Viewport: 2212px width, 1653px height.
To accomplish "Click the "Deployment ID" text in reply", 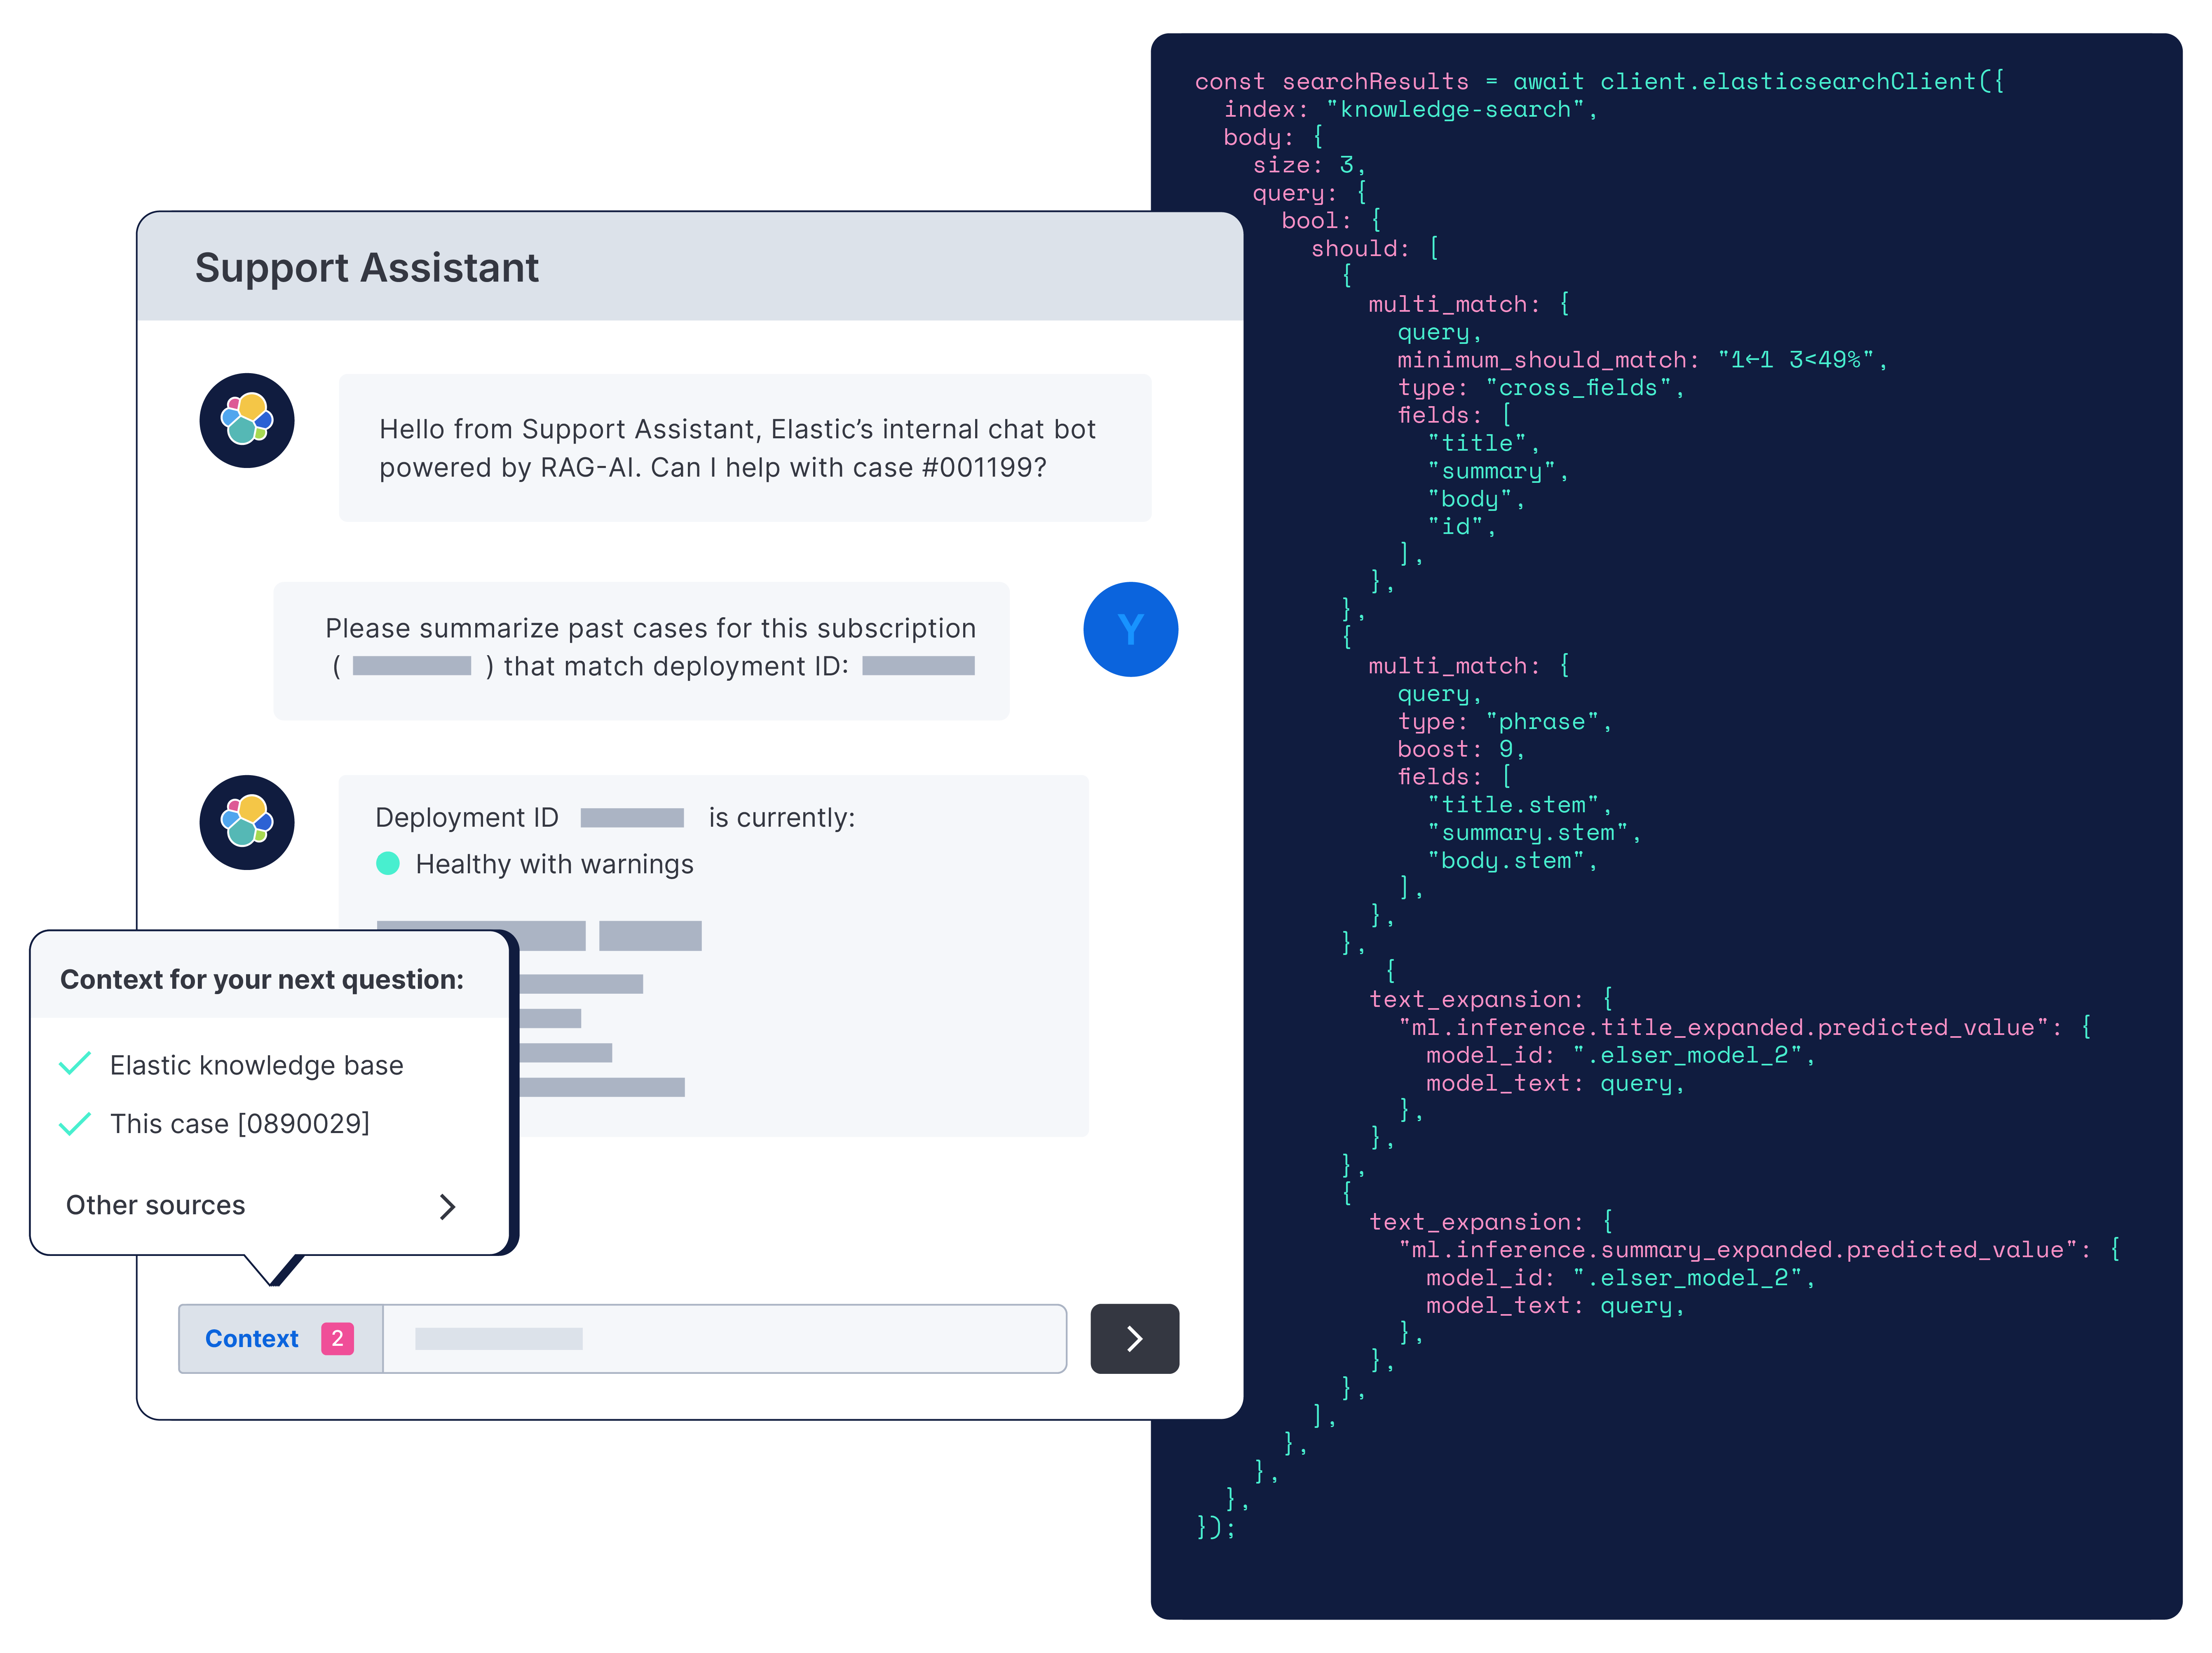I will (467, 818).
